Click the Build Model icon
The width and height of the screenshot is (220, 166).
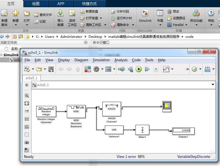207,69
